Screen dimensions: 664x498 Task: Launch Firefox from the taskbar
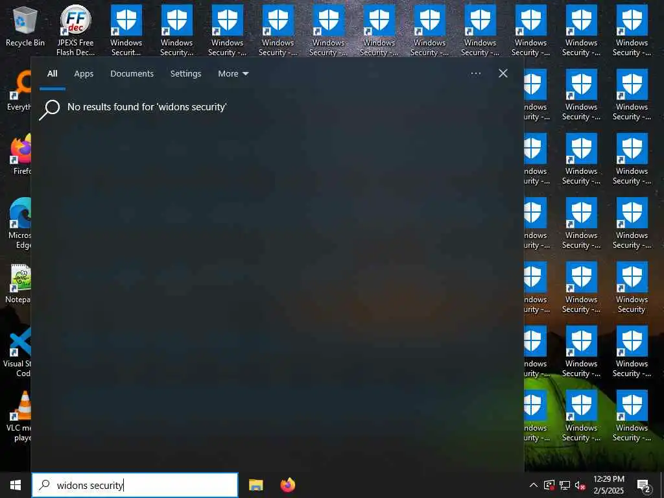(288, 485)
